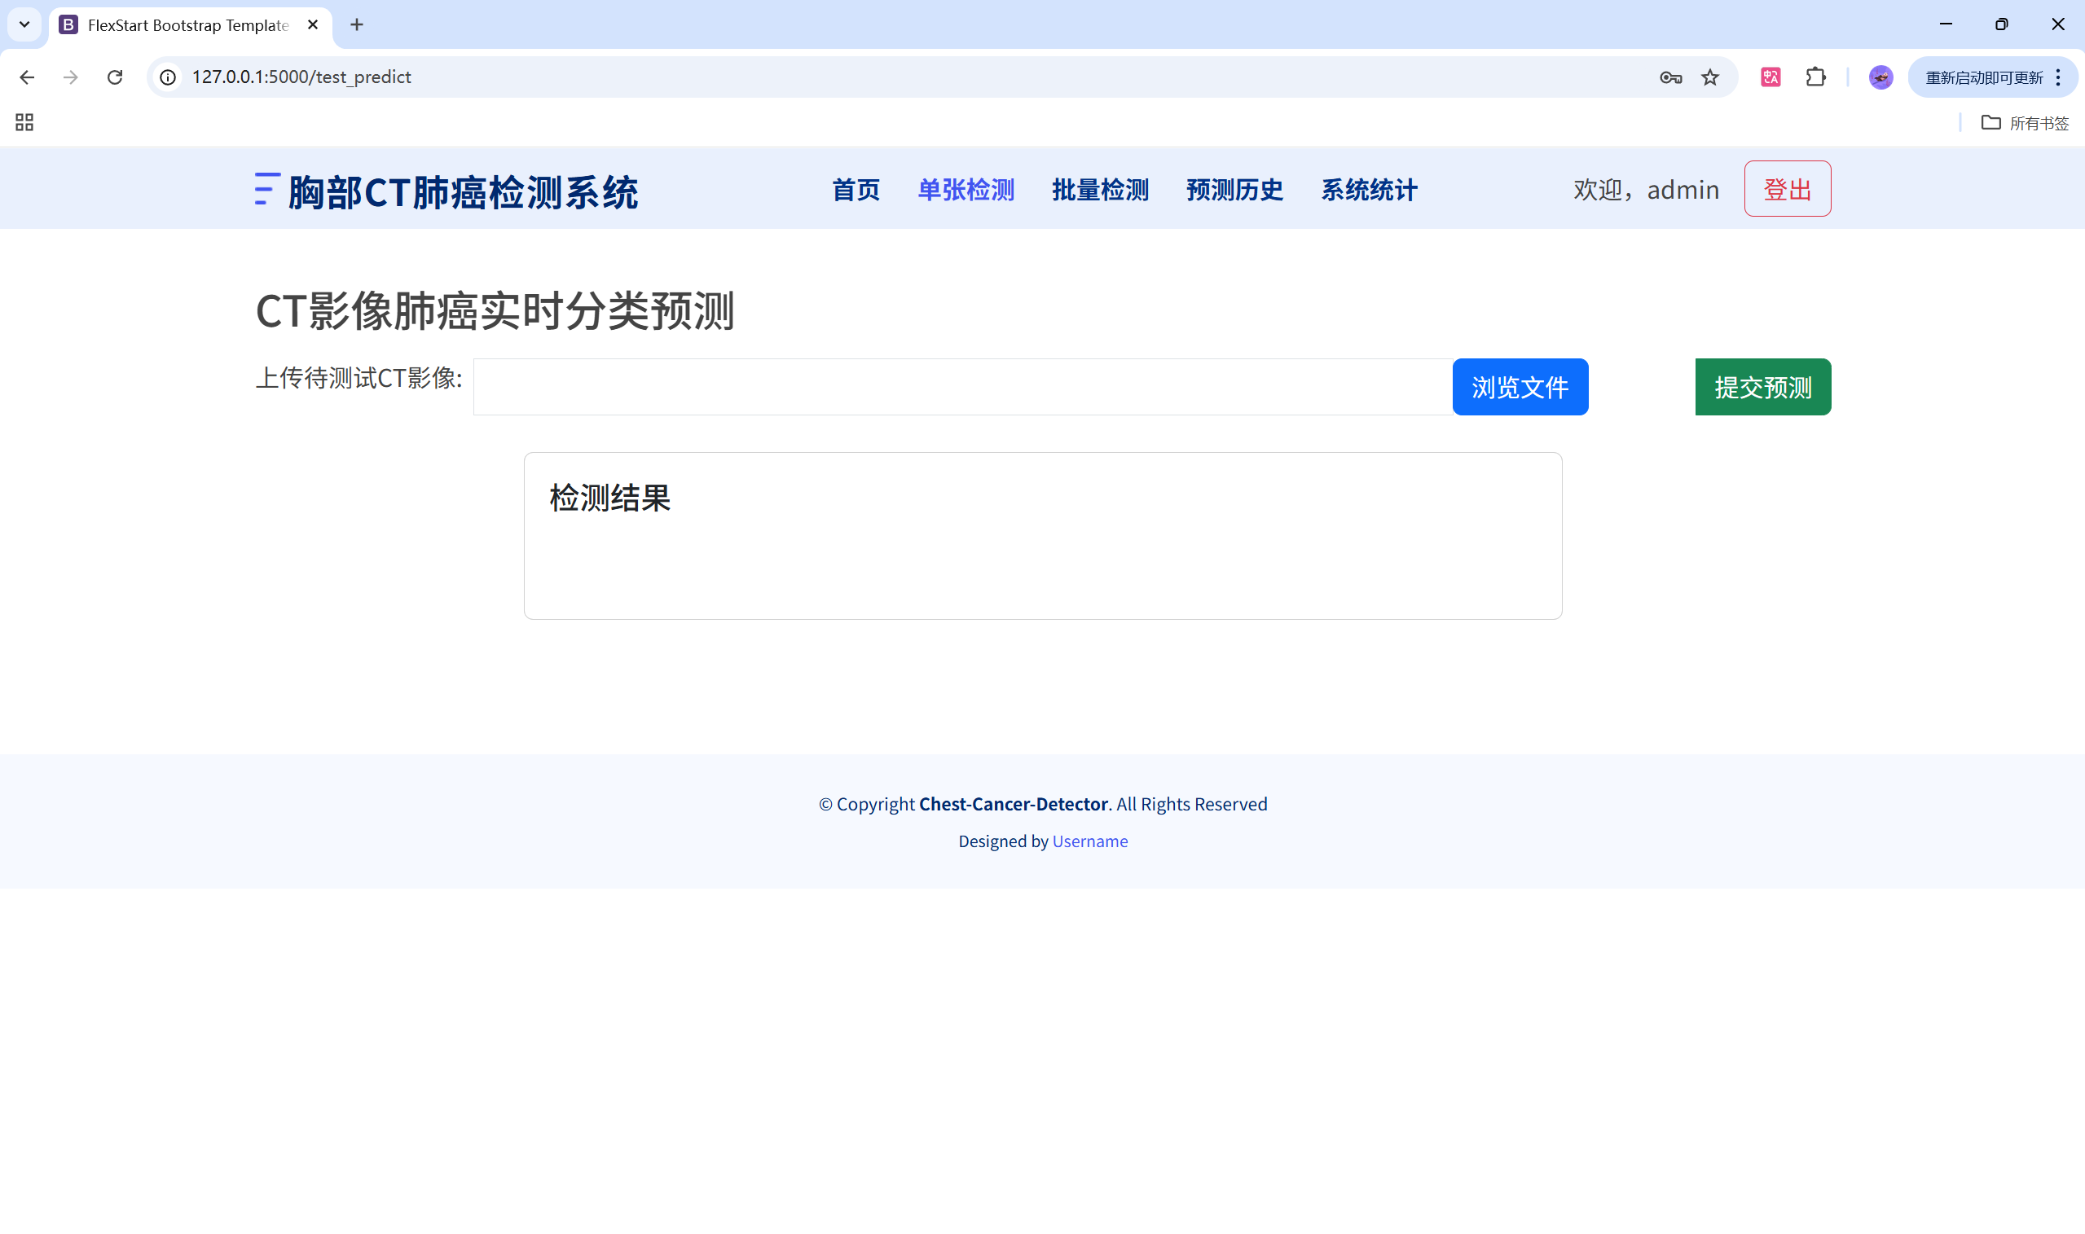The width and height of the screenshot is (2085, 1234).
Task: Open the 系统统计 page
Action: pyautogui.click(x=1369, y=190)
